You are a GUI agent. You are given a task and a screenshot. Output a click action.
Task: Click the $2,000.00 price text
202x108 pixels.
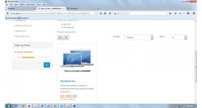(x=69, y=96)
